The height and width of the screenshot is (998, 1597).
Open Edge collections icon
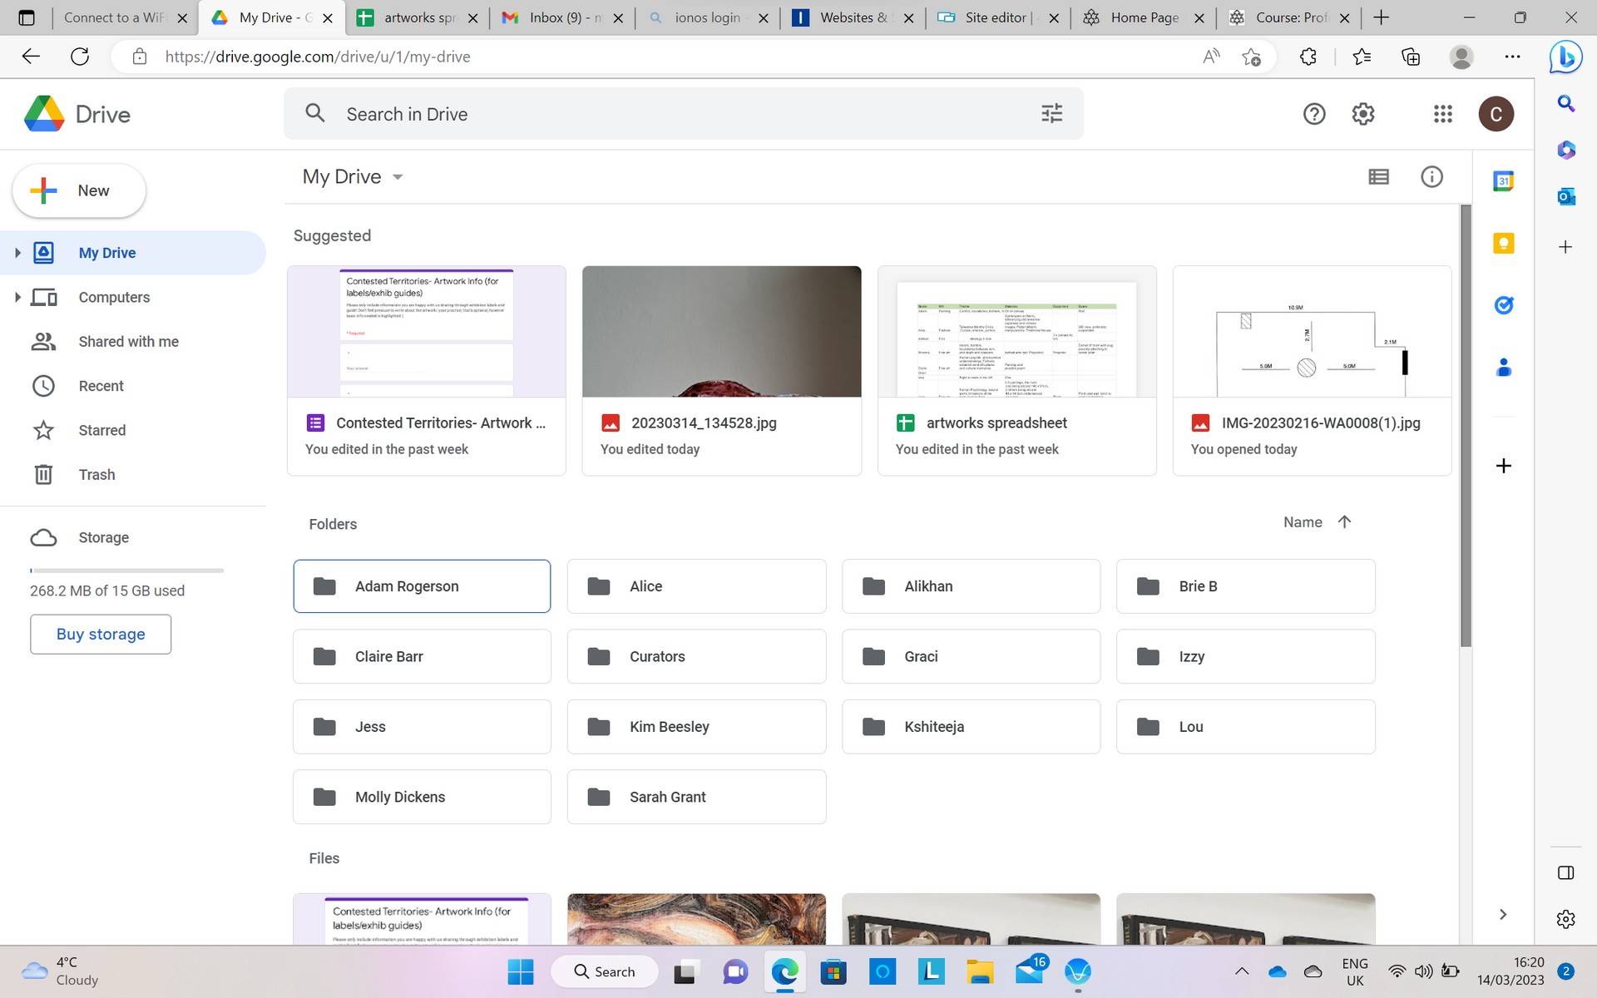click(x=1411, y=57)
